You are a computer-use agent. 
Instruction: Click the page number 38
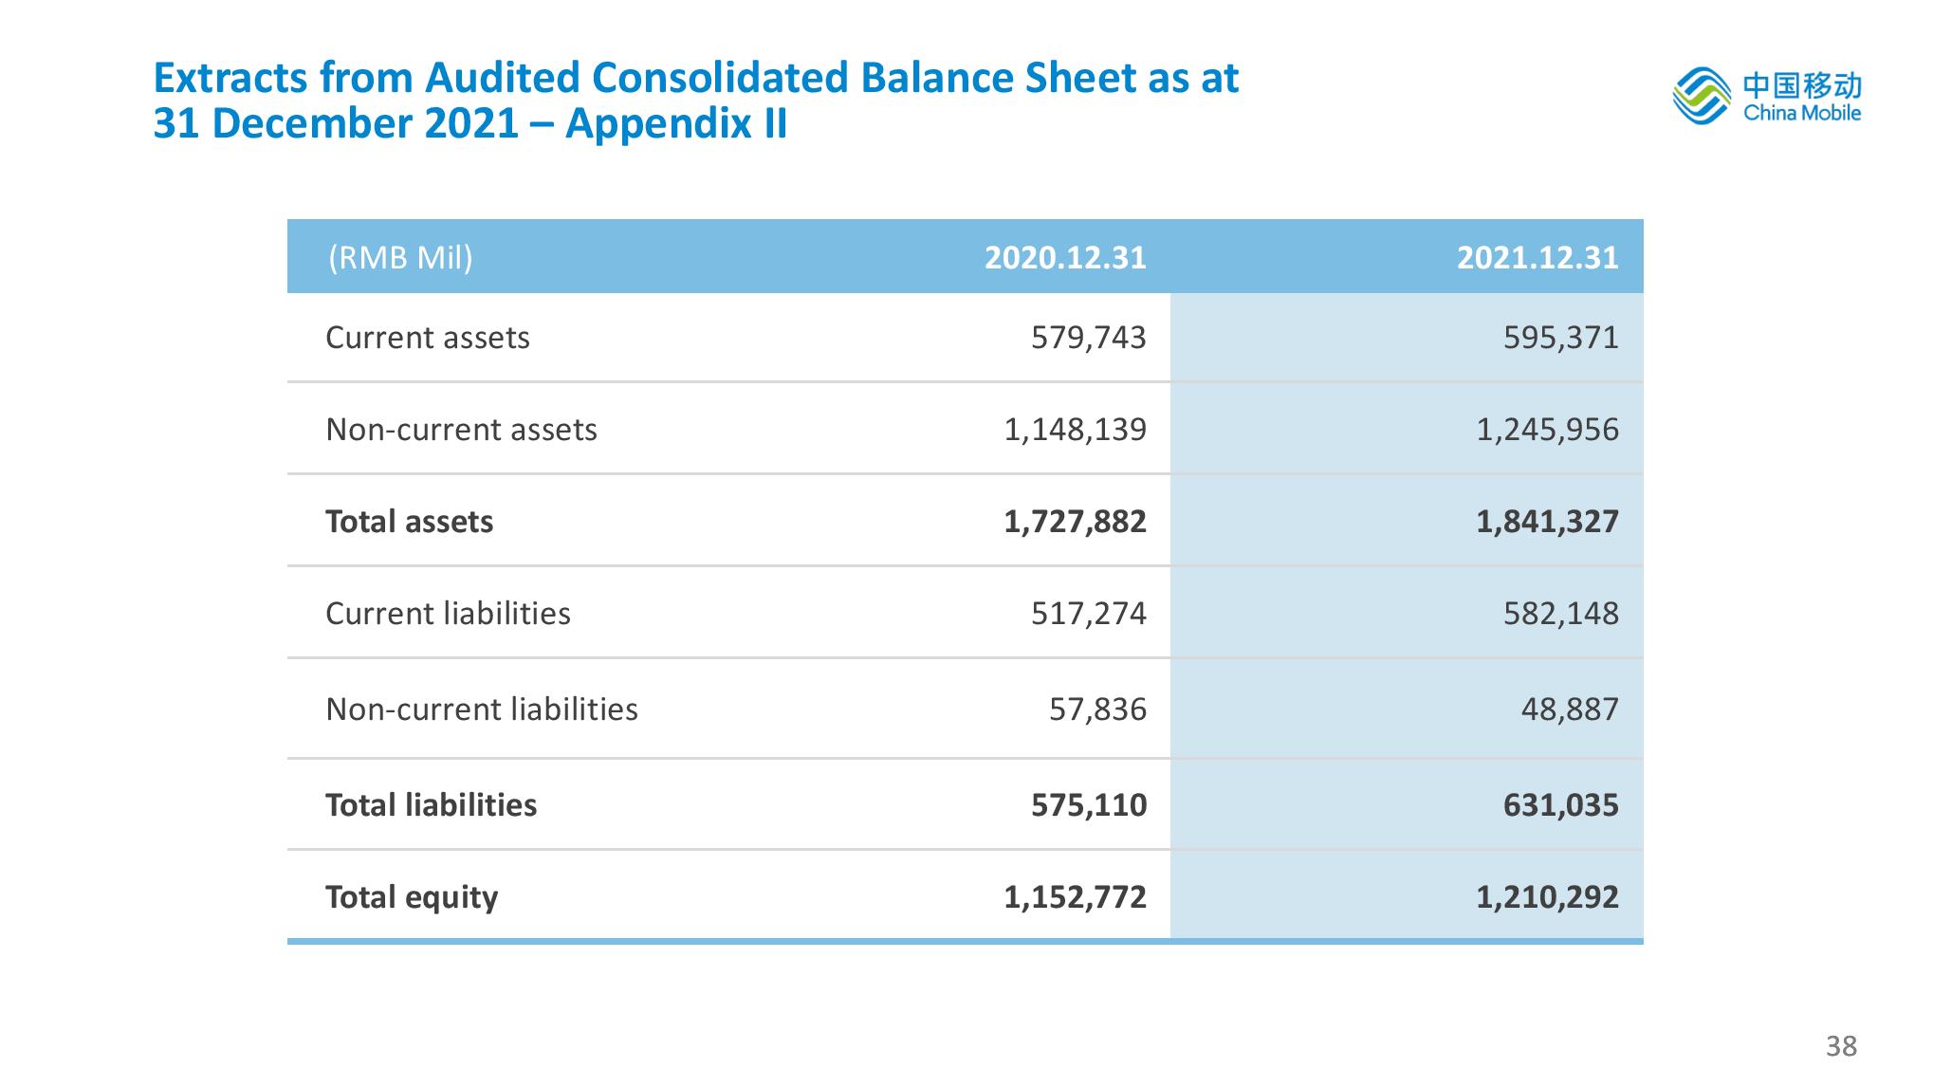1841,1046
